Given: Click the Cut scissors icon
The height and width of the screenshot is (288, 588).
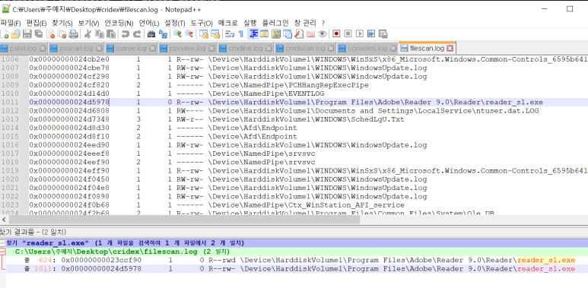Looking at the screenshot, I should 87,34.
